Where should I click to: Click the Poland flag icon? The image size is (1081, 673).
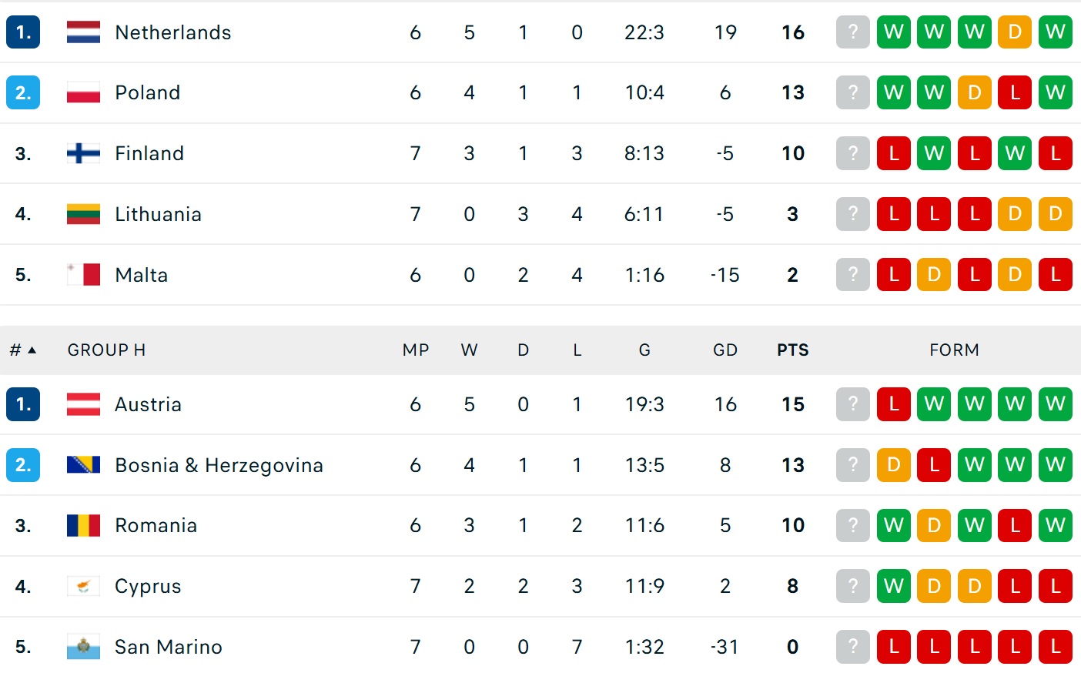[x=83, y=92]
